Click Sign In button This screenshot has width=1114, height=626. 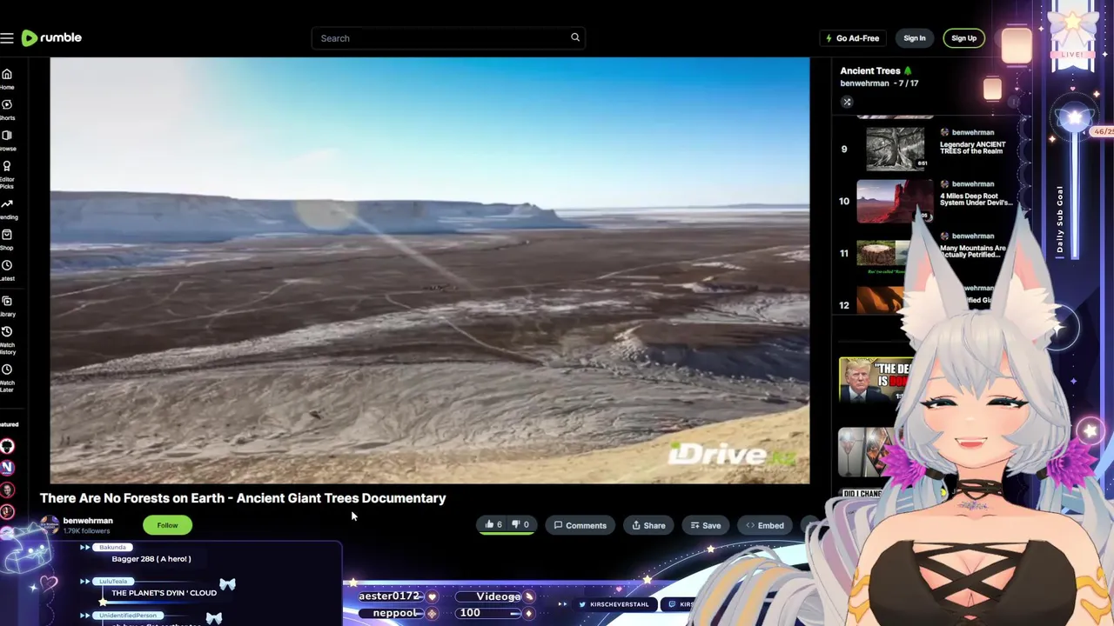914,38
